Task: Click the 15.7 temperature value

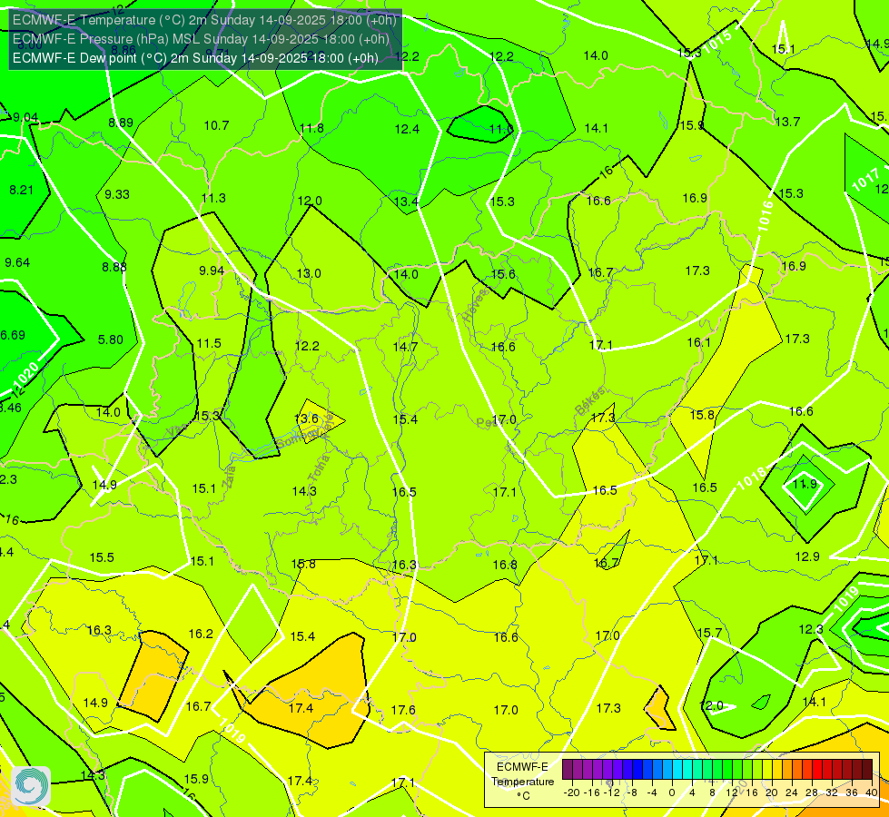Action: [x=709, y=633]
